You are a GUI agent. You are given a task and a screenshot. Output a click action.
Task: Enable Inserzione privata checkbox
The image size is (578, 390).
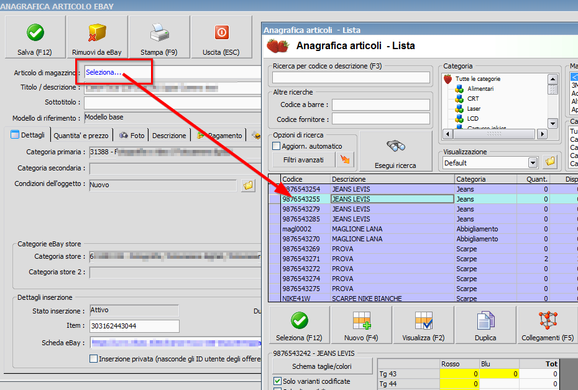pos(94,359)
